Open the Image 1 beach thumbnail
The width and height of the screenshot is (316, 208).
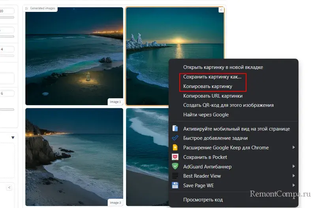pos(74,55)
